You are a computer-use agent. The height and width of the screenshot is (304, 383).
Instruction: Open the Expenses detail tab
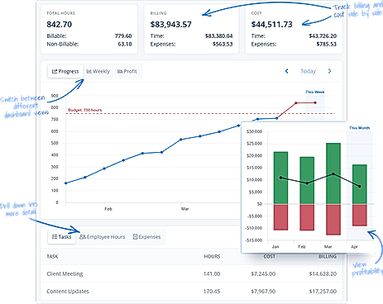pos(147,237)
